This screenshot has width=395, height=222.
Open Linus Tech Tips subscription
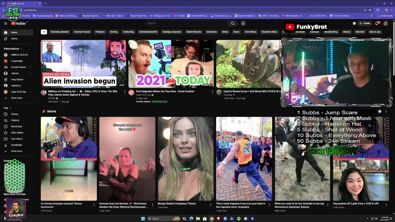coord(18,92)
